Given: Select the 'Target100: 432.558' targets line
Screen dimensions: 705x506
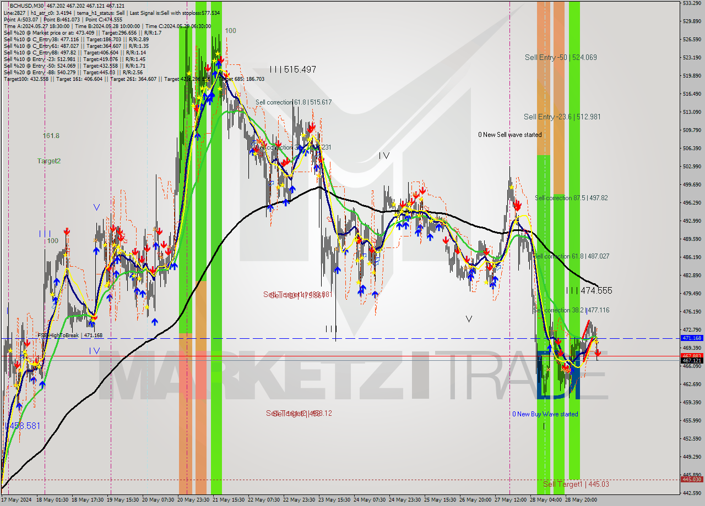Looking at the screenshot, I should tap(134, 79).
